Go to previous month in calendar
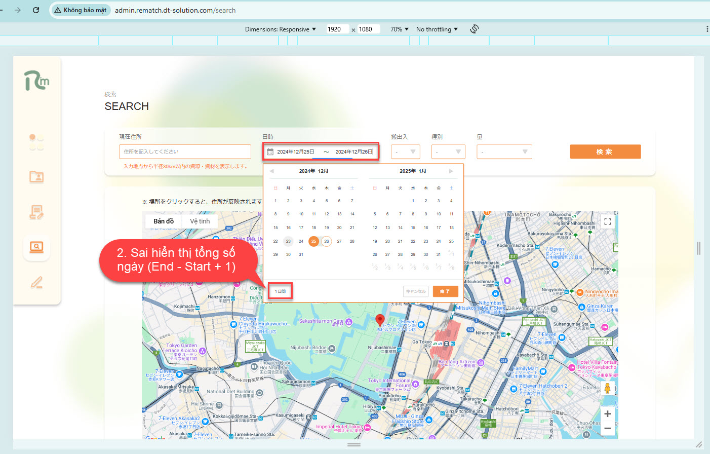710x454 pixels. click(x=272, y=171)
